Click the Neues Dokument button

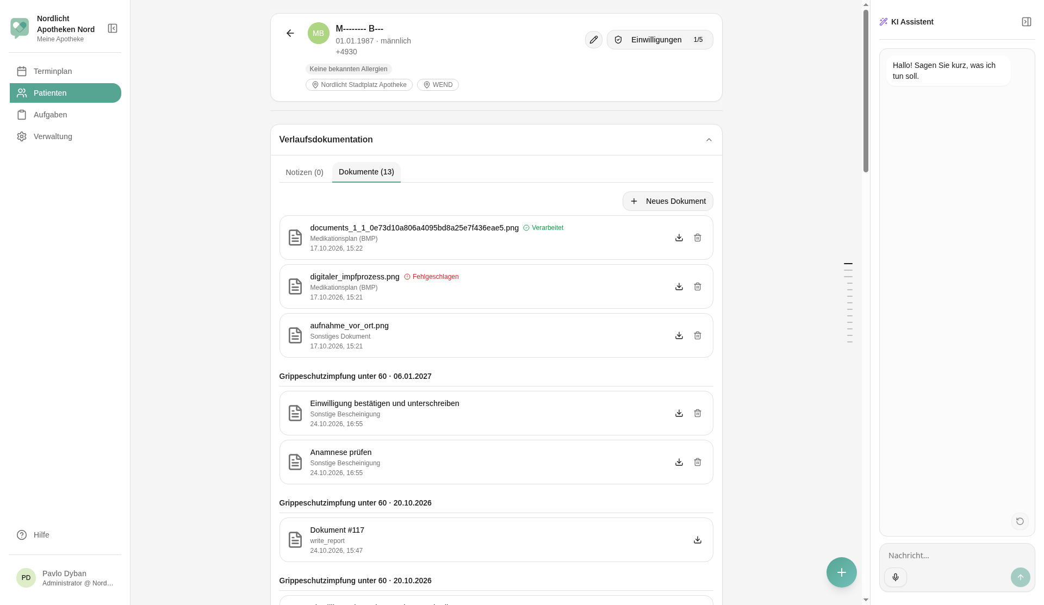click(x=668, y=201)
